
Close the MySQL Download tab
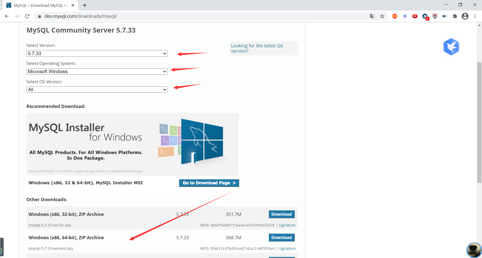(73, 5)
